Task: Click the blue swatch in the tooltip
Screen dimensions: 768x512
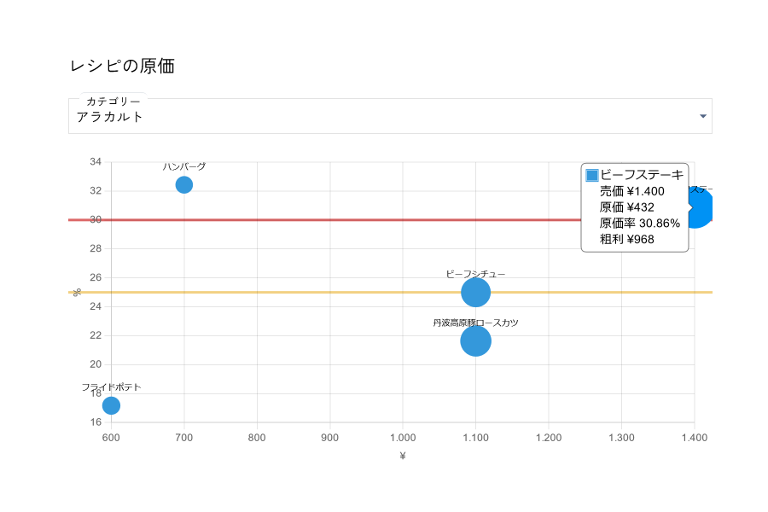Action: pos(592,175)
